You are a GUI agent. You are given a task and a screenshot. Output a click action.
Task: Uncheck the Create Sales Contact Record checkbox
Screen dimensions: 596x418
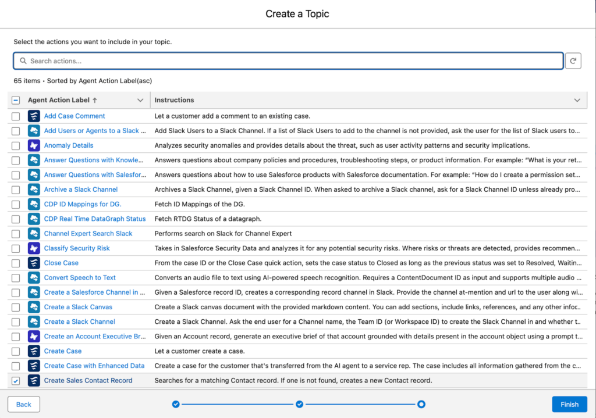15,380
